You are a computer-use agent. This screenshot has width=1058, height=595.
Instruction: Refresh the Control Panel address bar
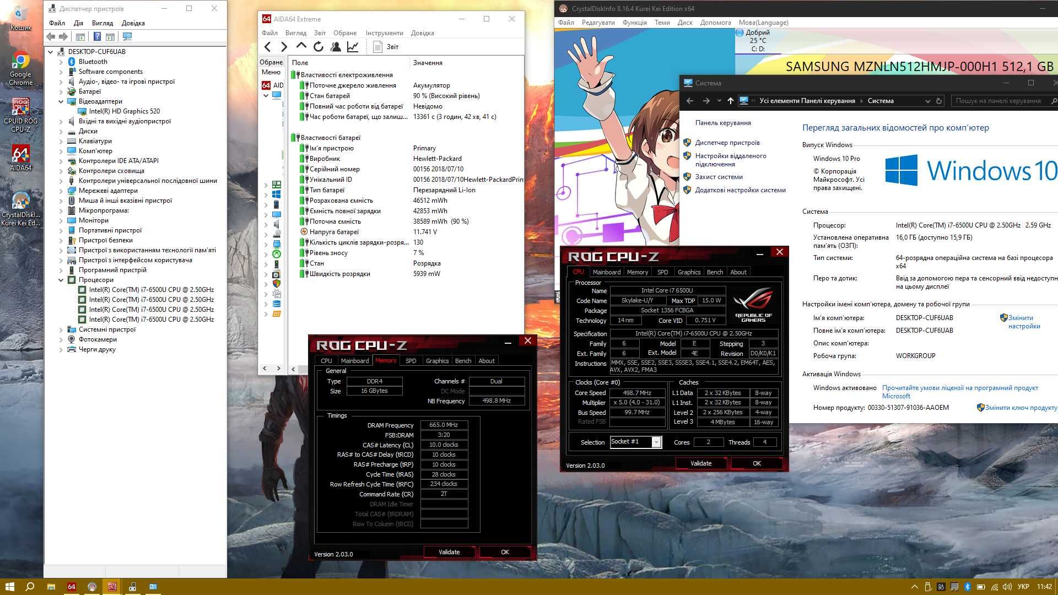click(x=939, y=101)
